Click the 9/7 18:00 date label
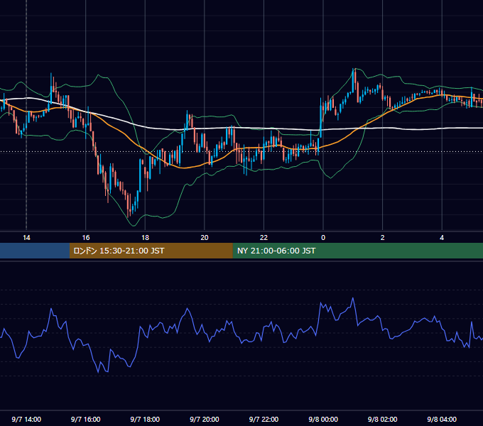The width and height of the screenshot is (483, 426). (x=145, y=420)
